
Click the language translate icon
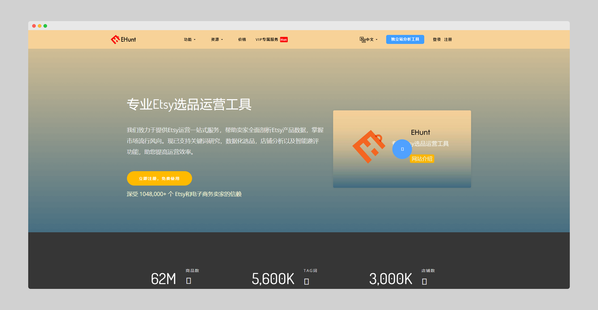coord(362,40)
